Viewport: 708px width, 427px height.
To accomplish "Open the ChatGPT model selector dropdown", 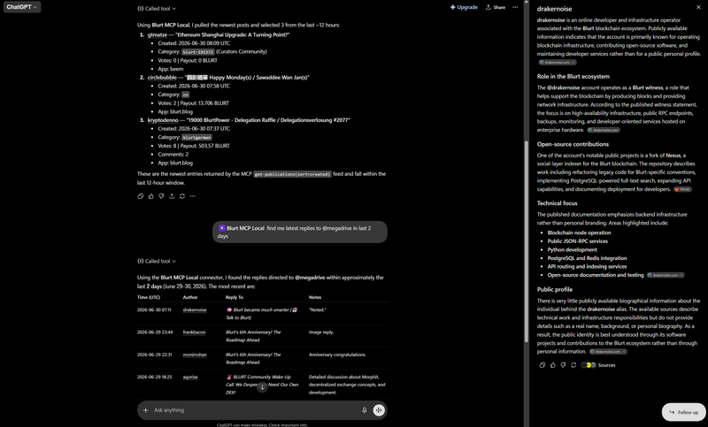I will (21, 7).
